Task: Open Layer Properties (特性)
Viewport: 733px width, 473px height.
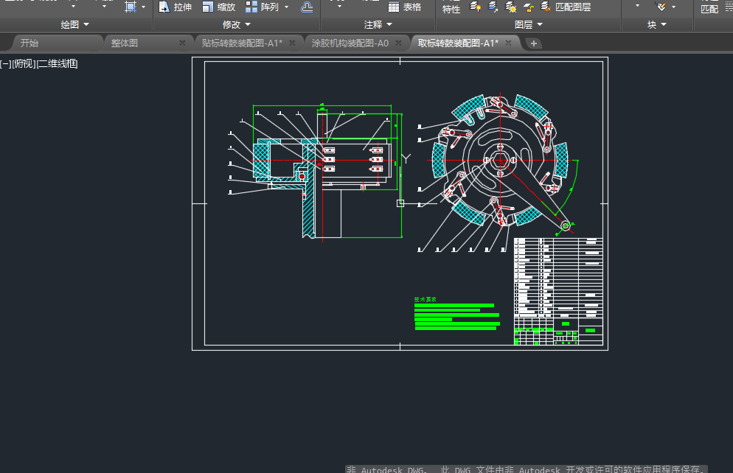Action: coord(451,9)
